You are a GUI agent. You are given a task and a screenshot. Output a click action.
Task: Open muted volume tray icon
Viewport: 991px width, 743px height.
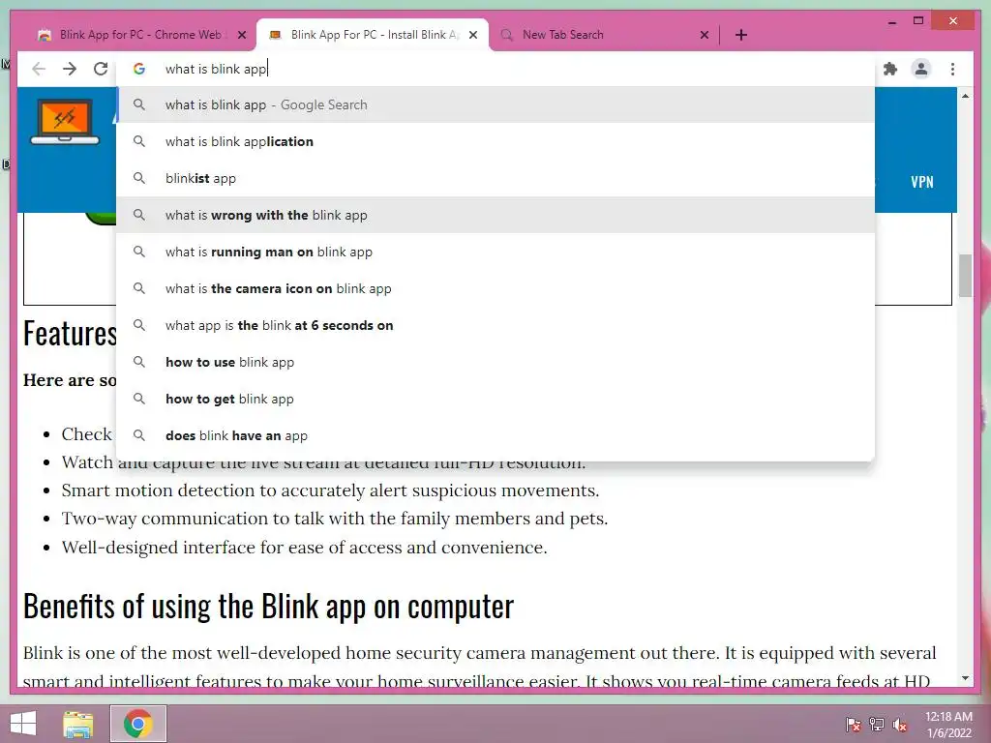[x=899, y=725]
